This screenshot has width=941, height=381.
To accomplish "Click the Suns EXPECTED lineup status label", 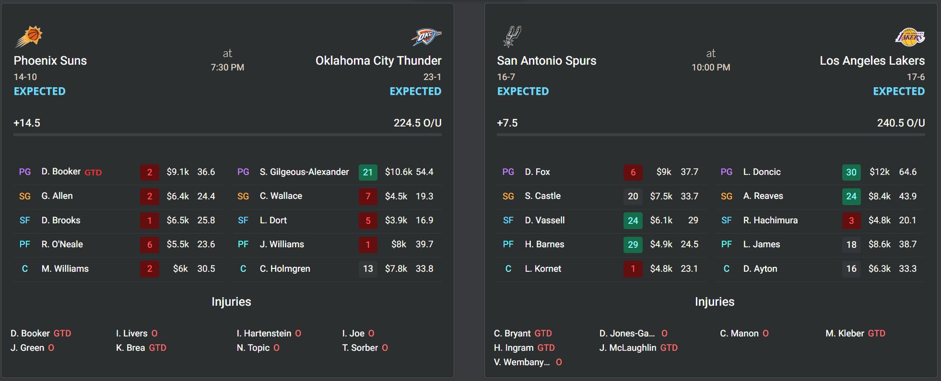I will click(40, 91).
